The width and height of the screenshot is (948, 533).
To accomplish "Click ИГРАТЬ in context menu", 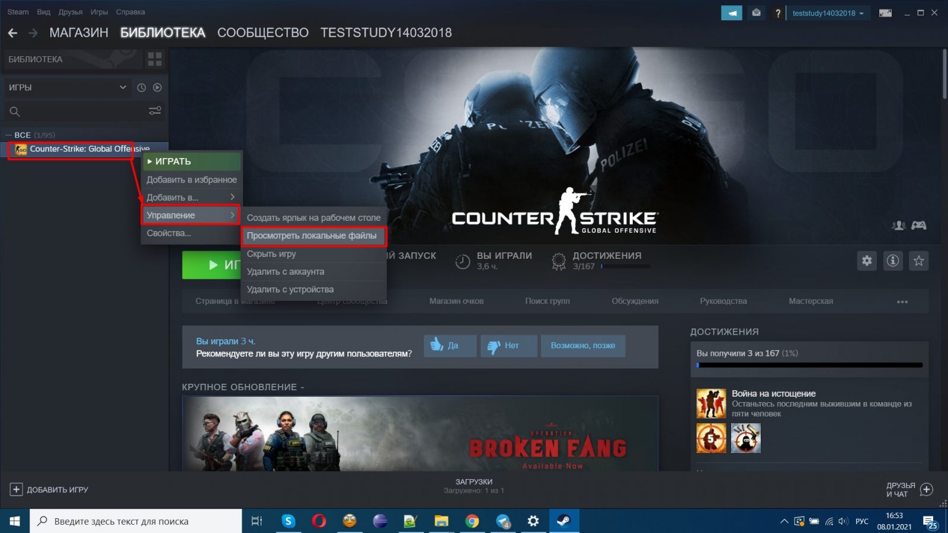I will pyautogui.click(x=191, y=161).
